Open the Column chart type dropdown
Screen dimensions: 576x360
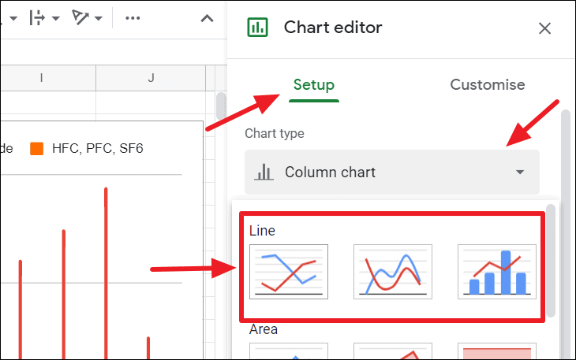[392, 172]
